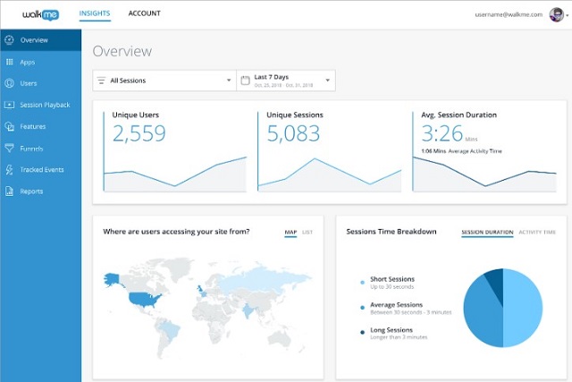Show the Session Duration breakdown tab
Viewport: 572px width, 382px height.
(x=487, y=232)
